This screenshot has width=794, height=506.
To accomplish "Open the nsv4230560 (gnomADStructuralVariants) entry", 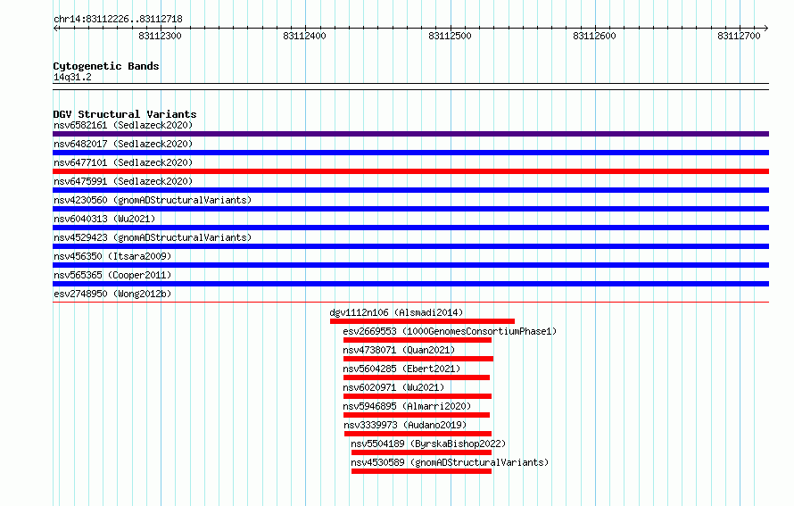I will [x=153, y=200].
